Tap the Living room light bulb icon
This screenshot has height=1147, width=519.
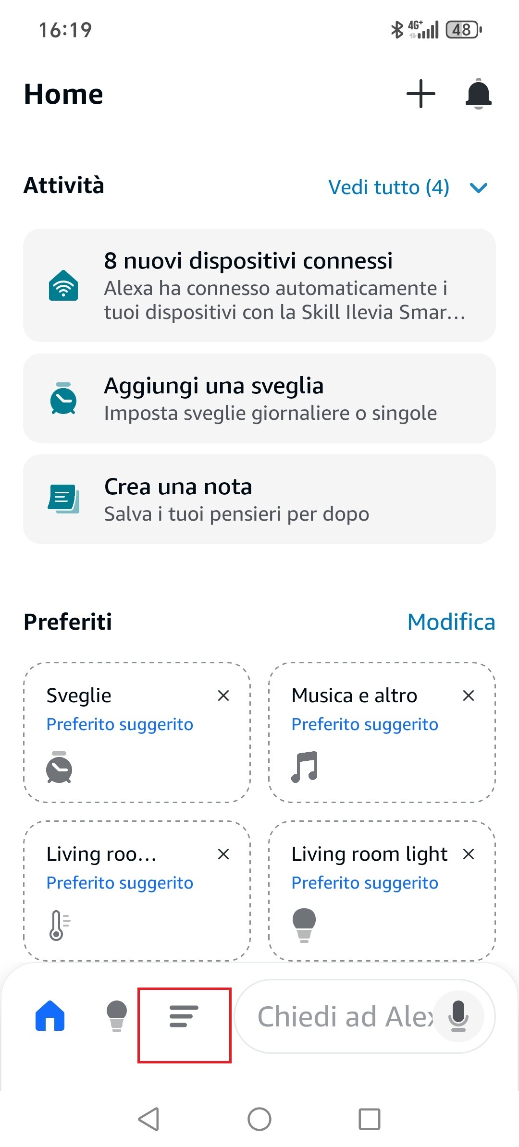[x=304, y=925]
